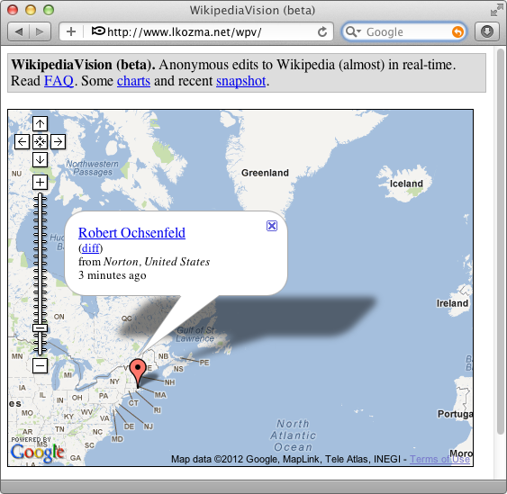The width and height of the screenshot is (507, 494).
Task: Open the search magnifier dropdown
Action: point(353,31)
